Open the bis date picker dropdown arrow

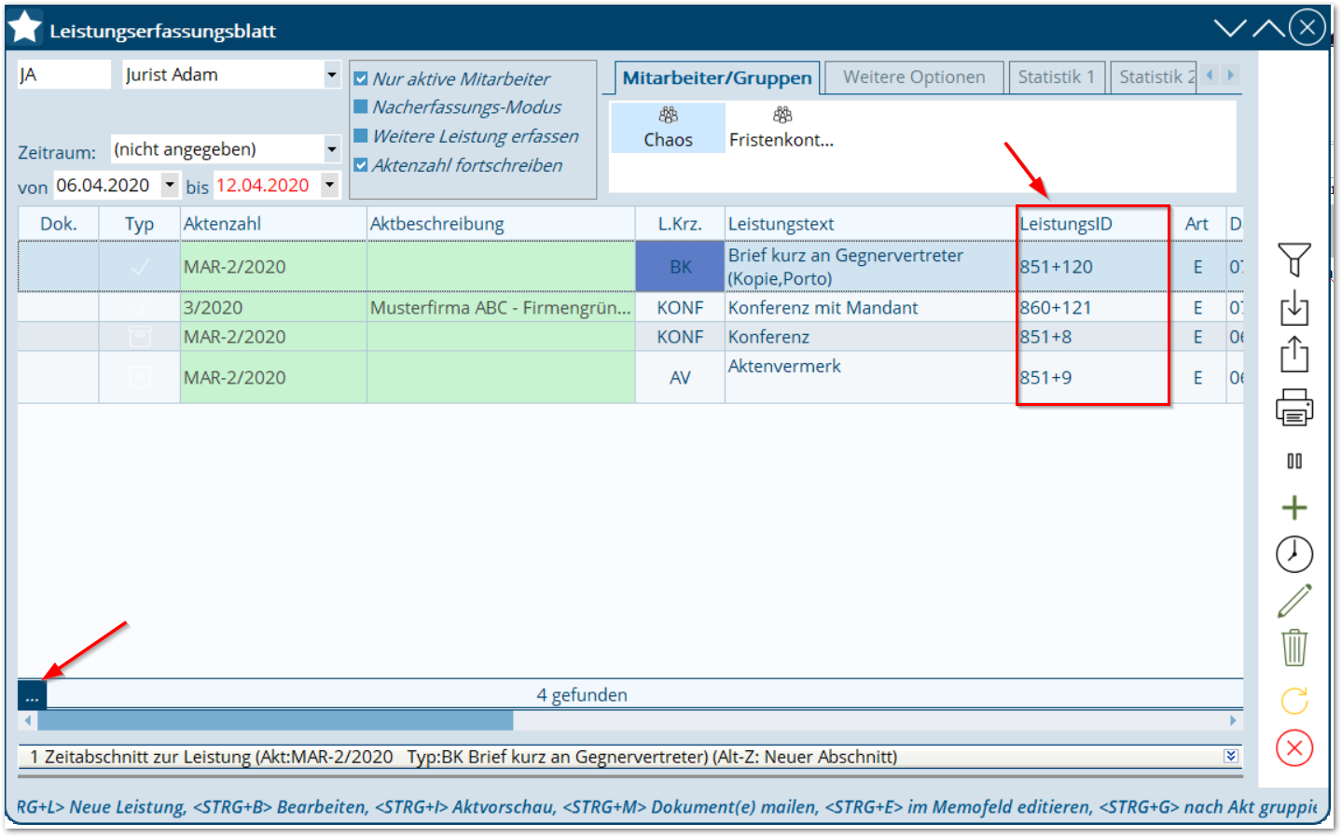(329, 185)
